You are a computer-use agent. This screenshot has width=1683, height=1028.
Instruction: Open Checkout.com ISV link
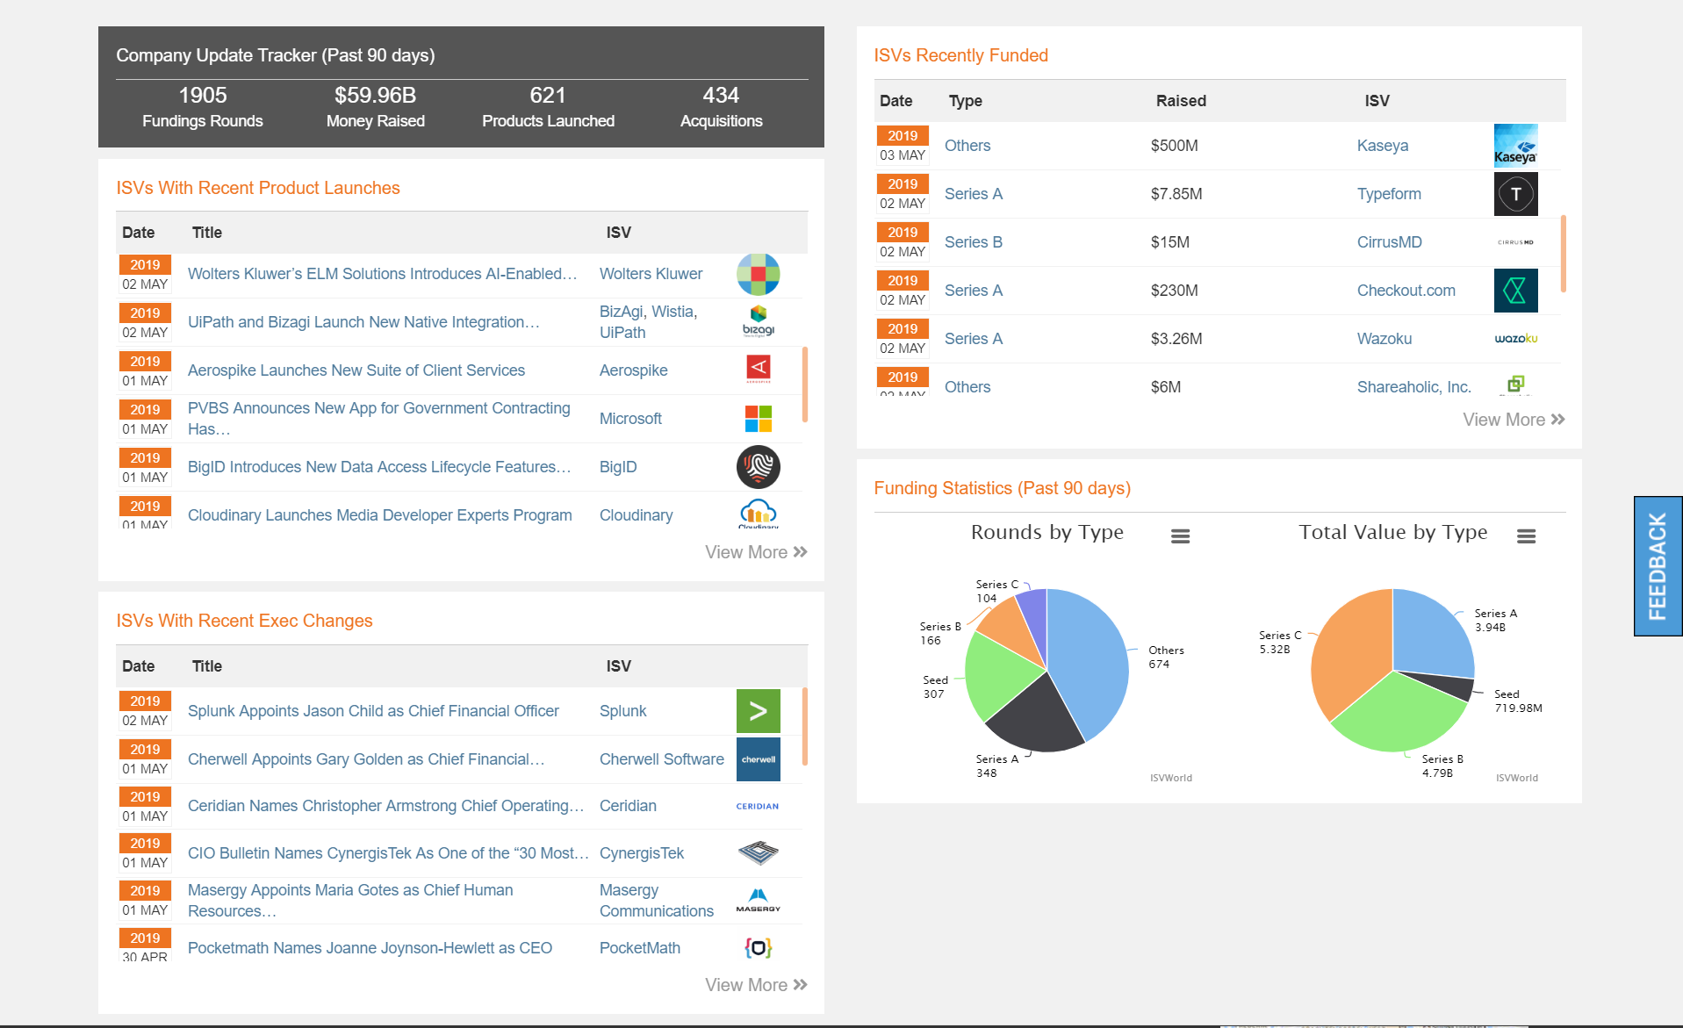[x=1406, y=291]
